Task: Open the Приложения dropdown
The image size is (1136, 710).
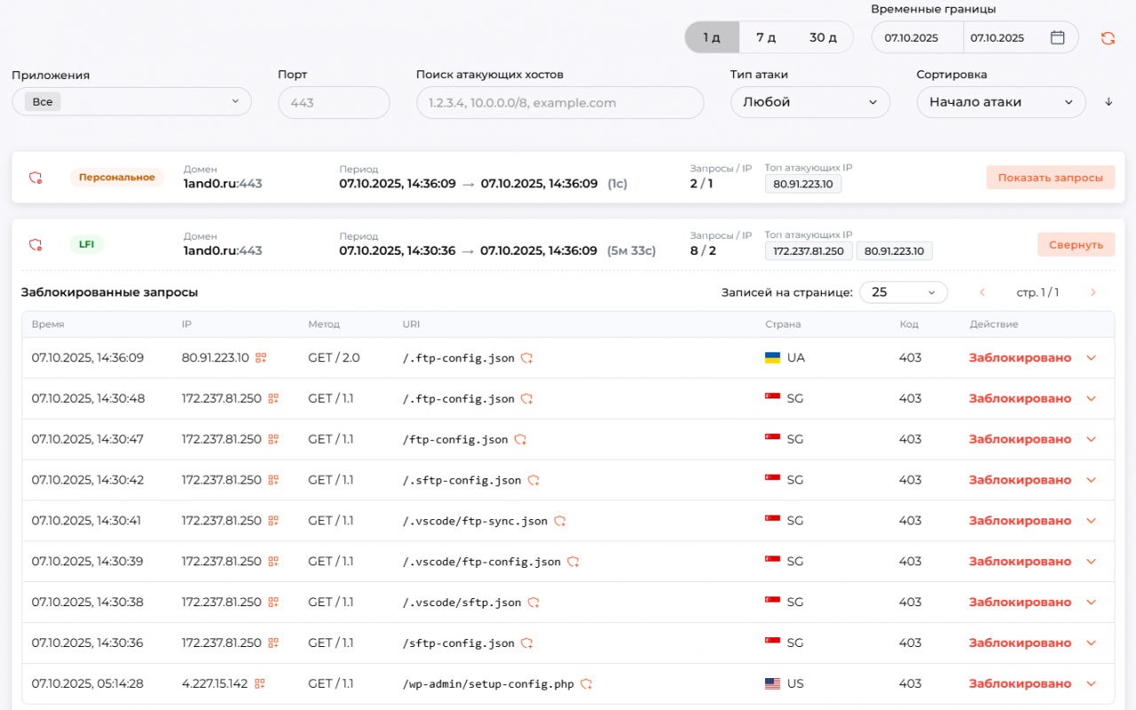Action: pos(131,102)
